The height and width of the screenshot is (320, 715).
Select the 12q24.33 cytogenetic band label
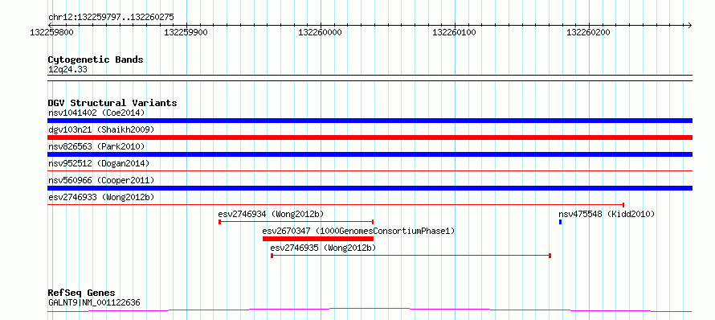tap(67, 70)
